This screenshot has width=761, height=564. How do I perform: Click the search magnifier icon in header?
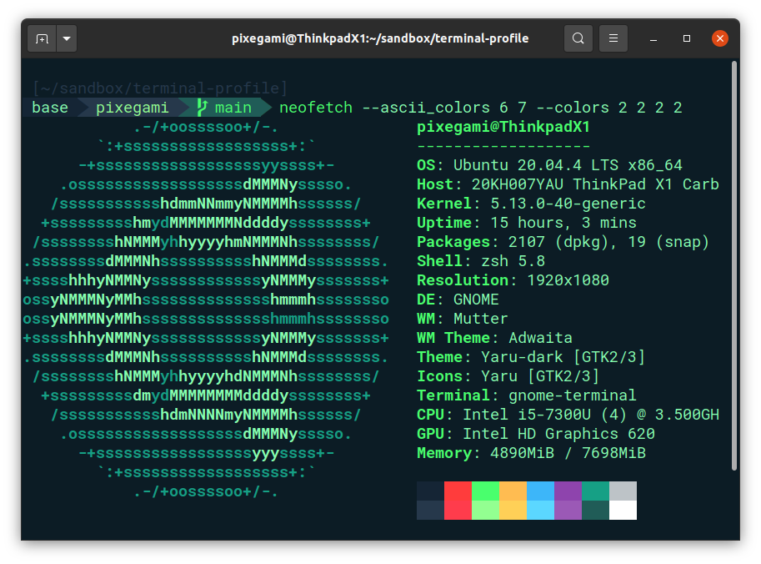coord(578,38)
